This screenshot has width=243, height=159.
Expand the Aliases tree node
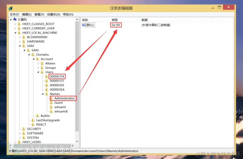[38, 63]
